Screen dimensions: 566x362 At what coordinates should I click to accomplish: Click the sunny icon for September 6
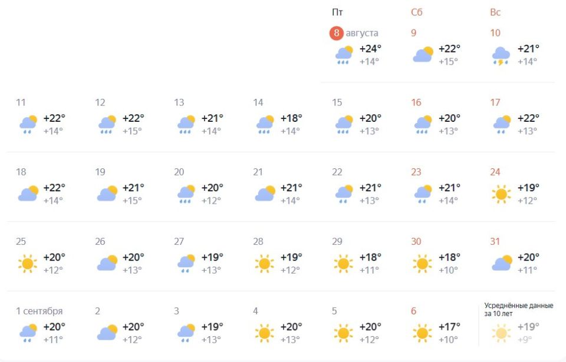click(x=422, y=333)
